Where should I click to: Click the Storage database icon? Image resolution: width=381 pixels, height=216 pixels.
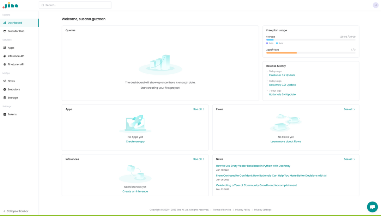pyautogui.click(x=5, y=98)
